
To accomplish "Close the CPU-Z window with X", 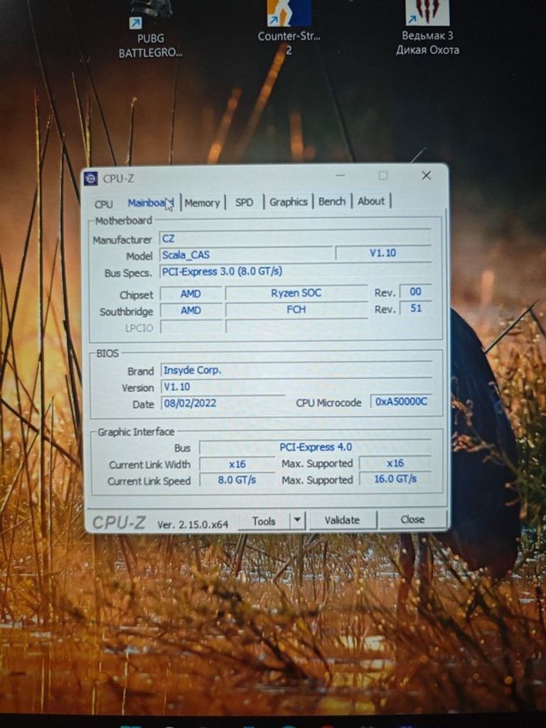I will (x=427, y=176).
